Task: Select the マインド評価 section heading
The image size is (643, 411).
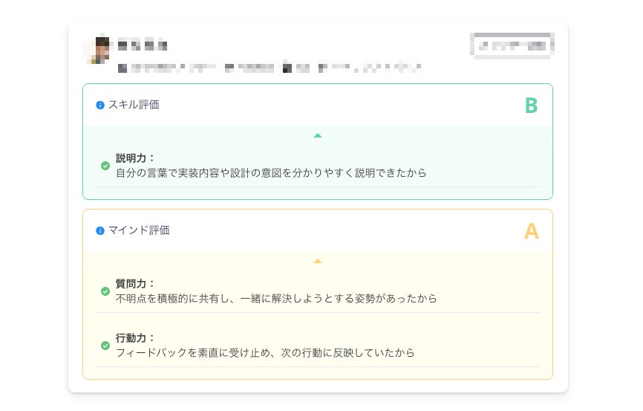Action: (x=139, y=230)
